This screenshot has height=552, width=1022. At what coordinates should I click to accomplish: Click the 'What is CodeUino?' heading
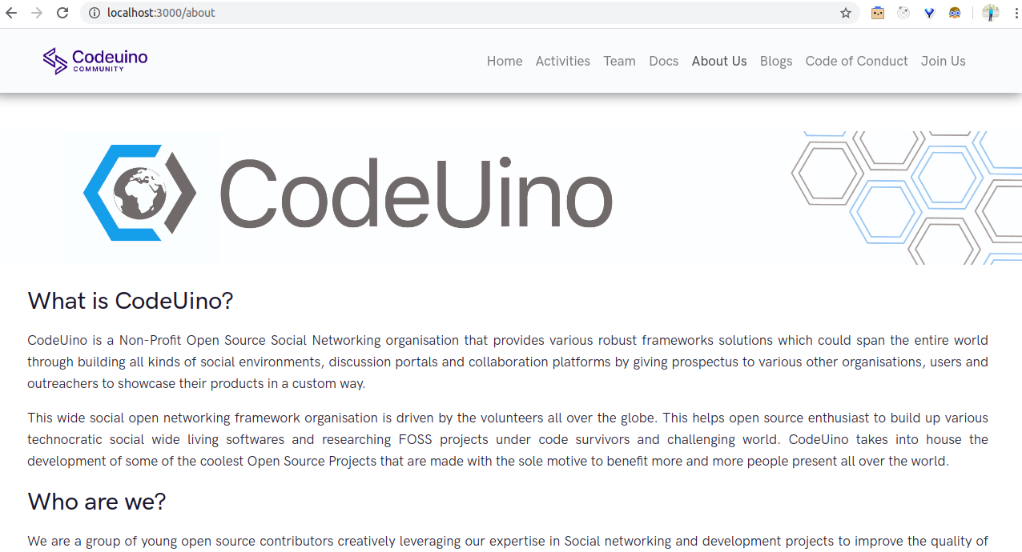pos(131,301)
